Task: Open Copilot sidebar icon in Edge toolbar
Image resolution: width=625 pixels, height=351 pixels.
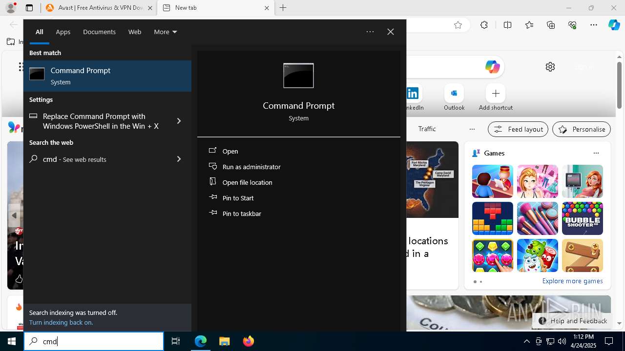Action: click(614, 25)
